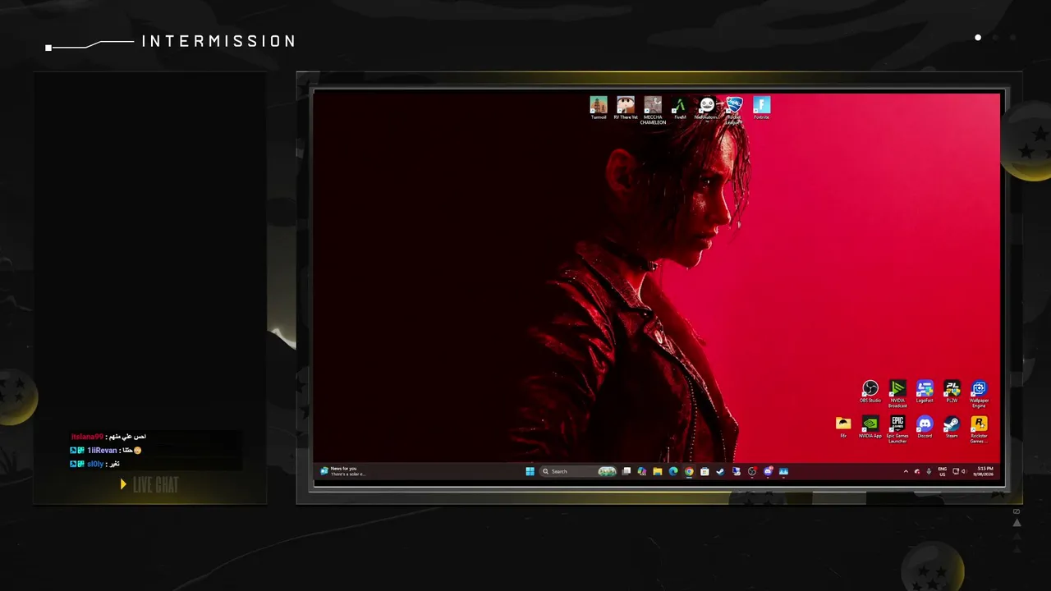Open the LagoFast desktop shortcut
1051x591 pixels.
click(x=925, y=392)
